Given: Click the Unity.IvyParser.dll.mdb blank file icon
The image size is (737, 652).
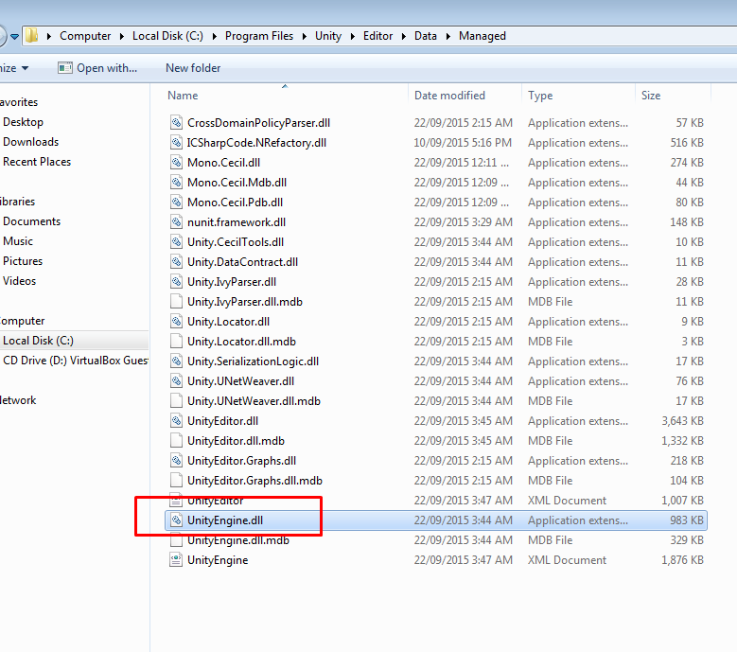Looking at the screenshot, I should (176, 301).
